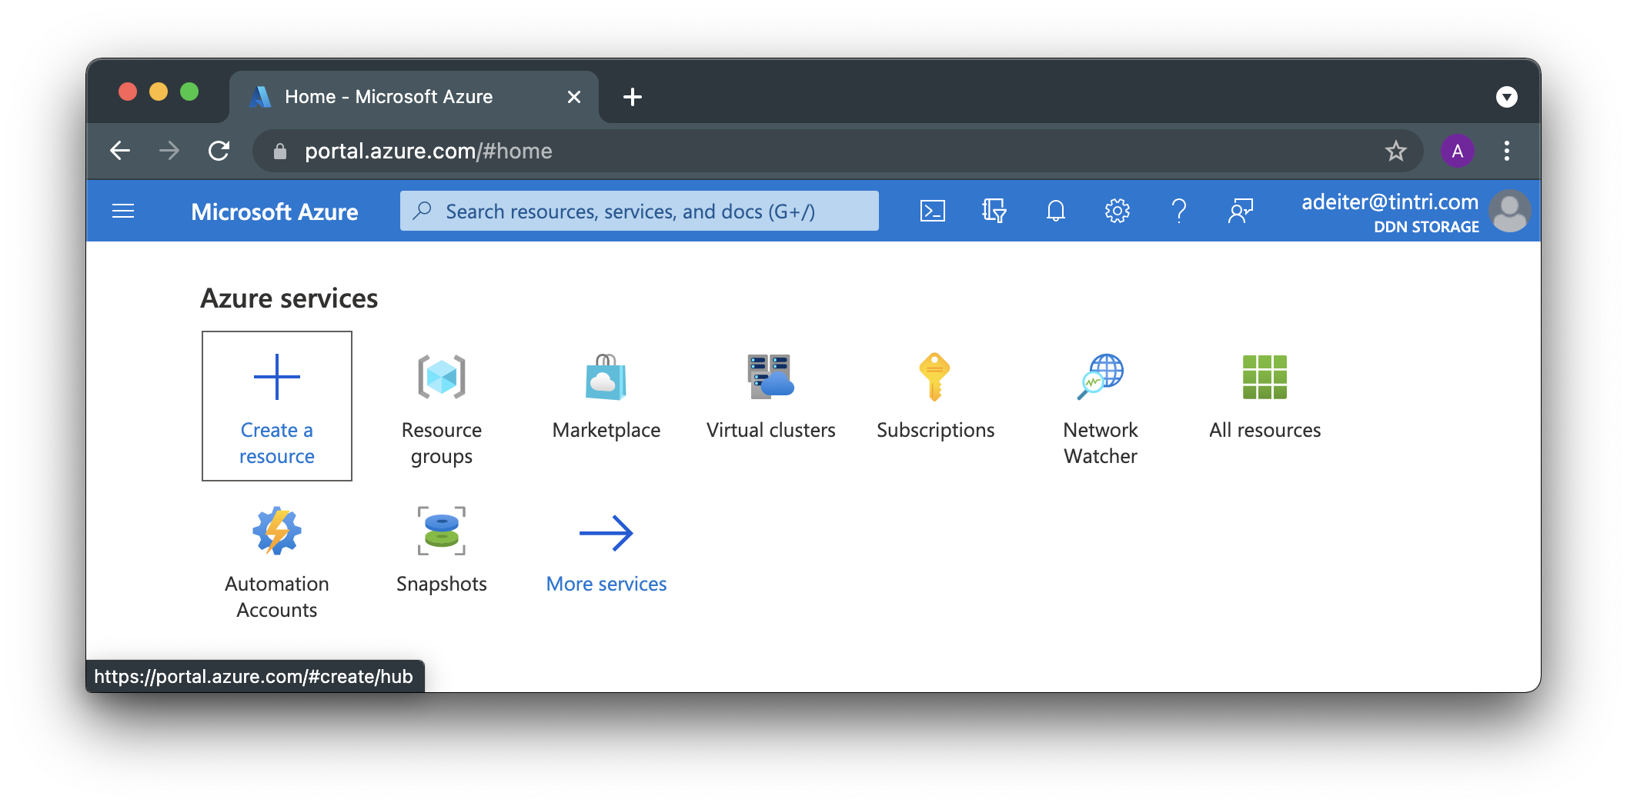
Task: Open Subscriptions key icon
Action: click(935, 378)
